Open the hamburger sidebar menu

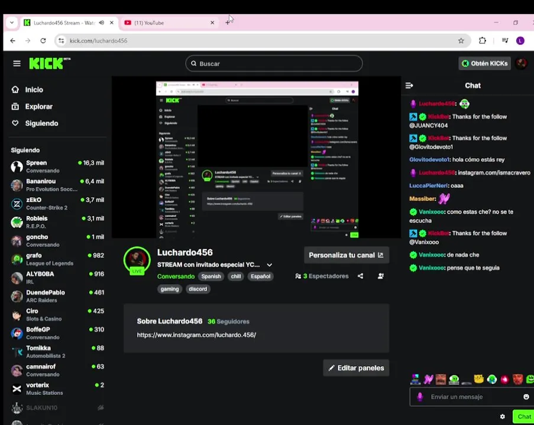pyautogui.click(x=17, y=64)
